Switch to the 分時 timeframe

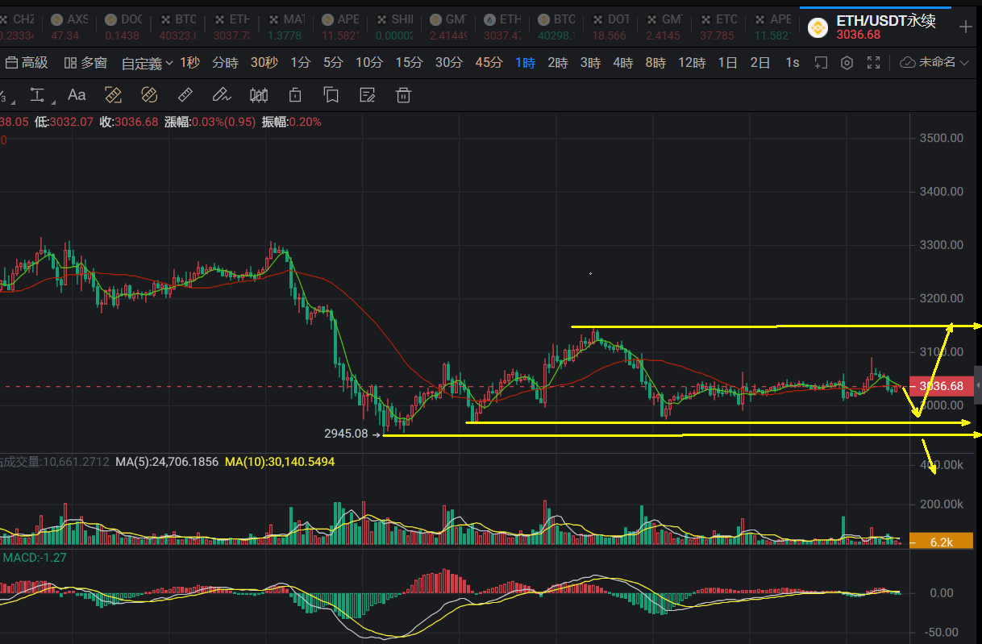pyautogui.click(x=225, y=62)
